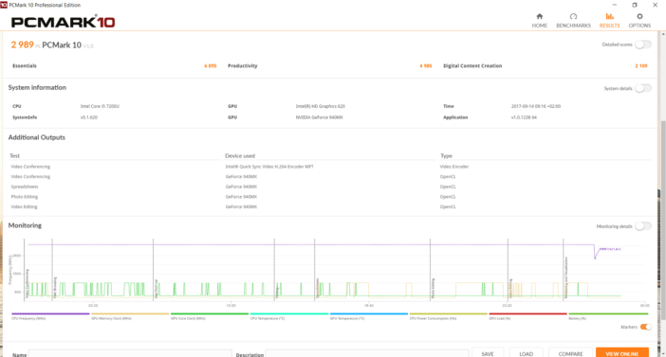The image size is (666, 357).
Task: Click the VIEW ONLINE button
Action: point(622,353)
